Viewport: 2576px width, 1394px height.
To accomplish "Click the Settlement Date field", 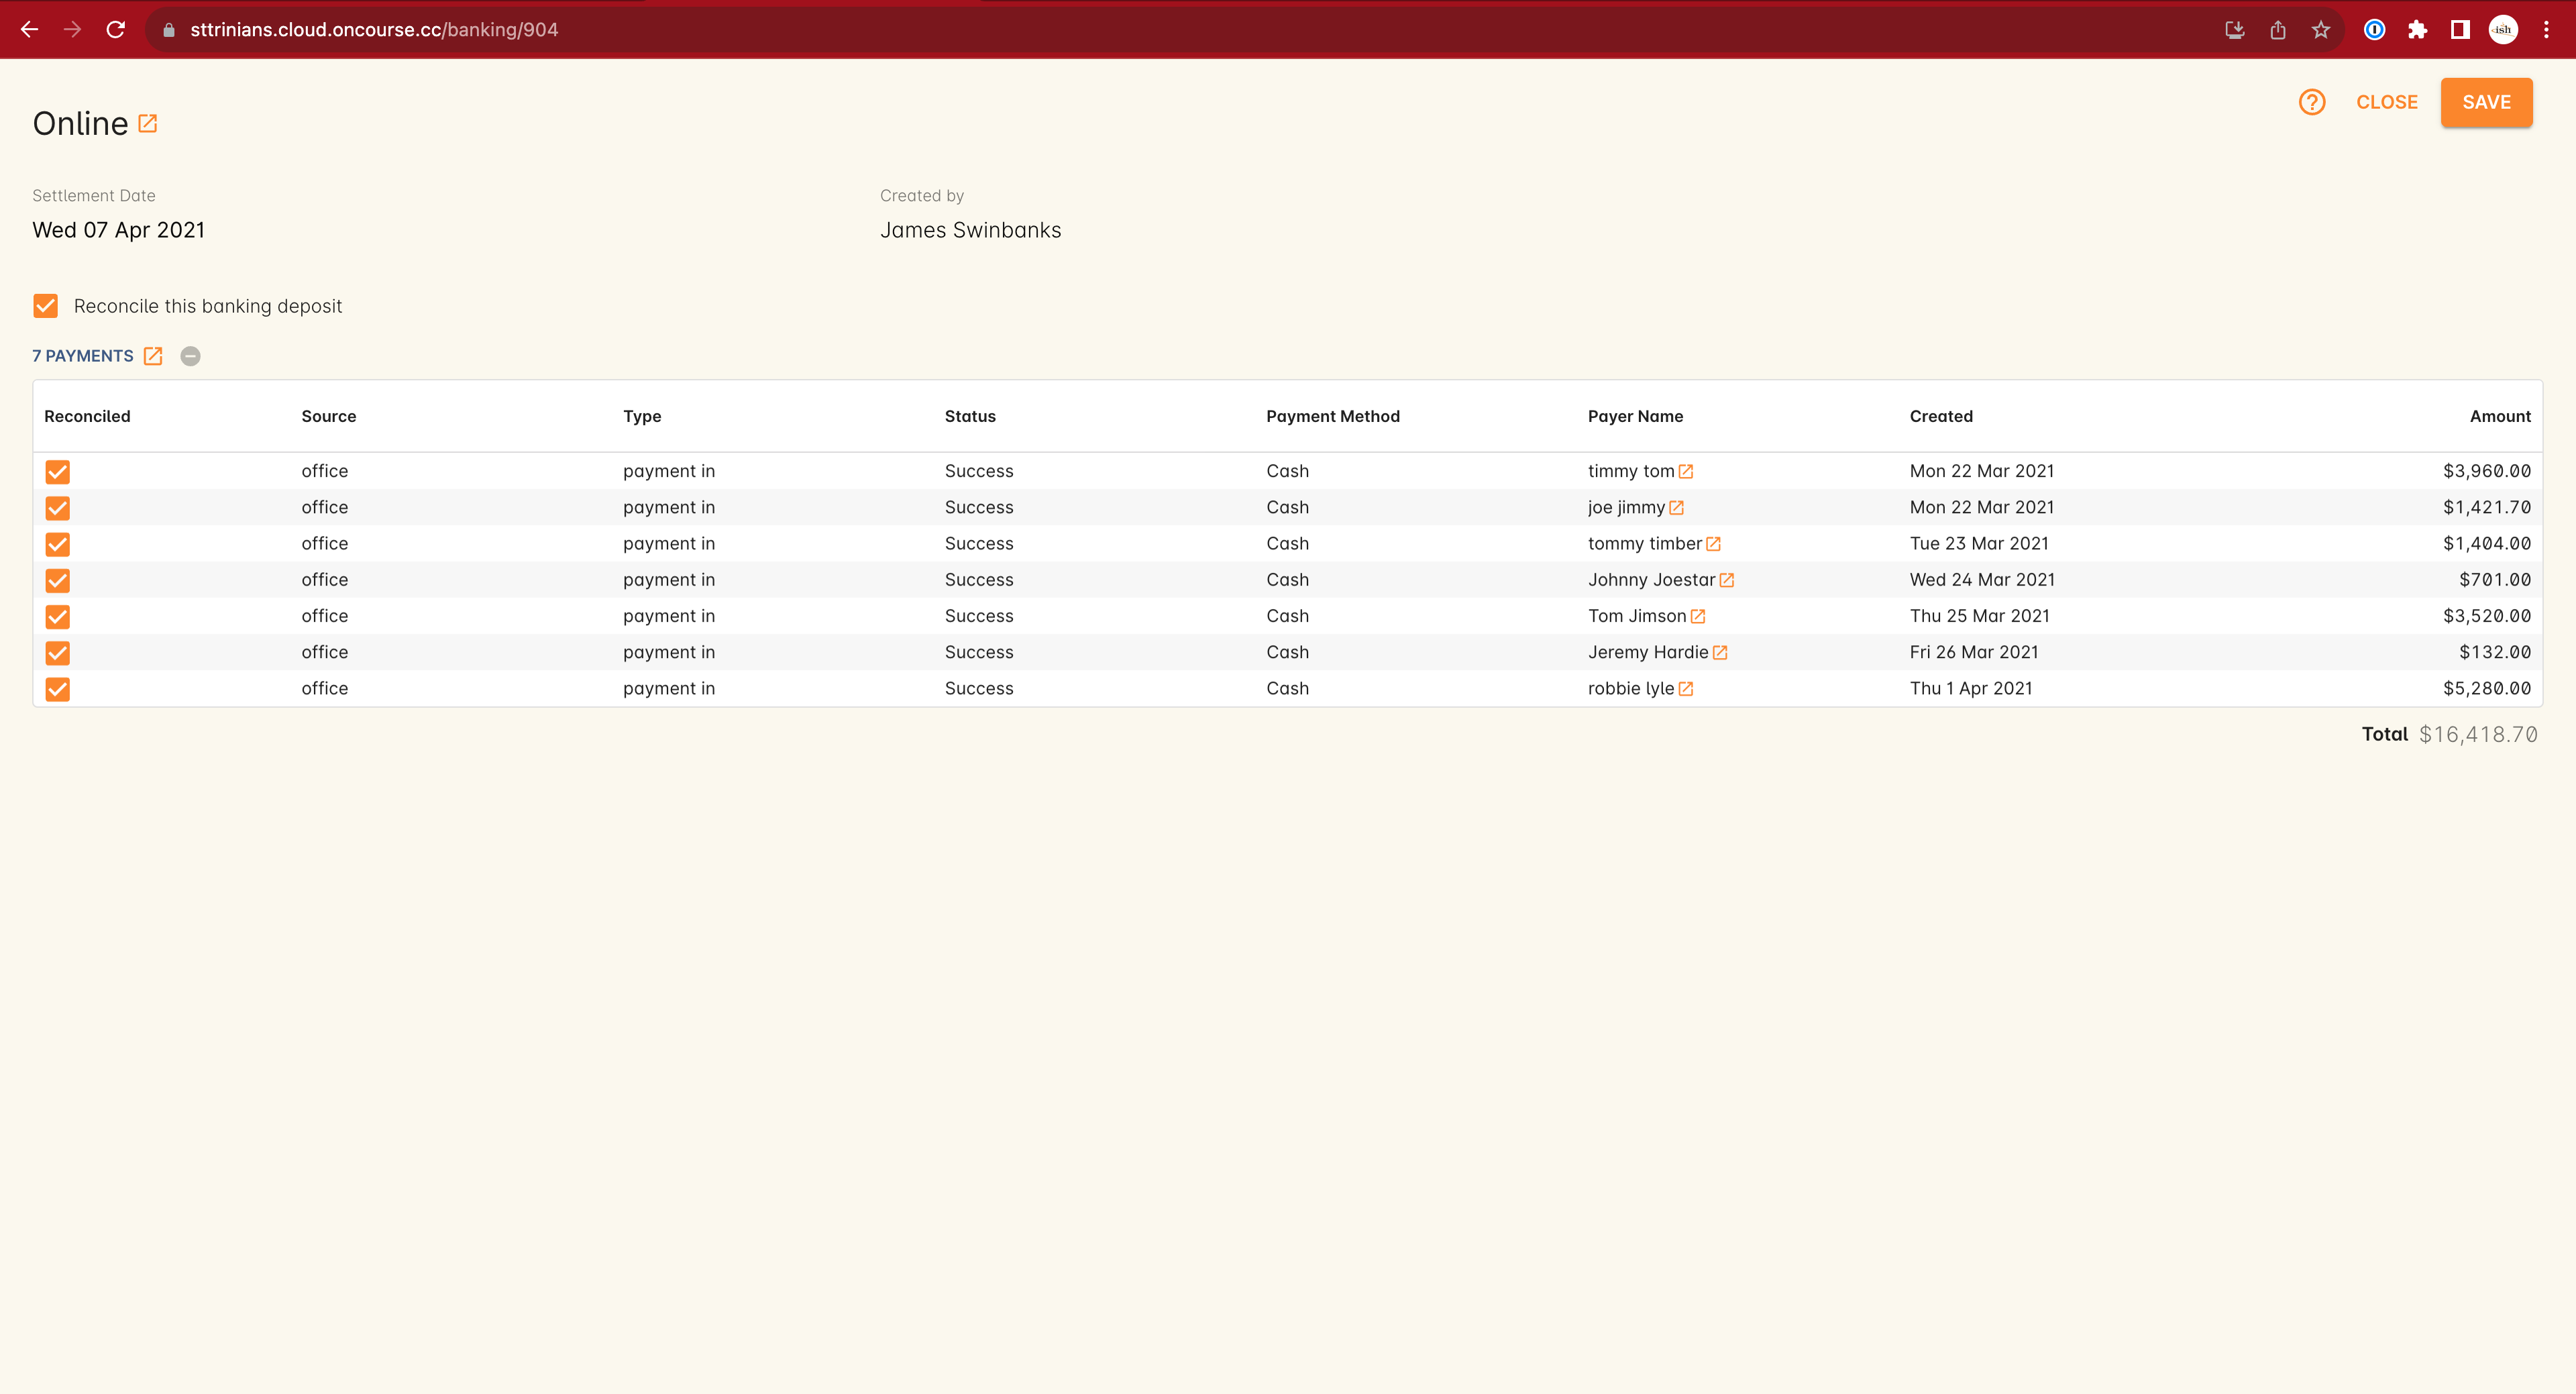I will tap(120, 228).
